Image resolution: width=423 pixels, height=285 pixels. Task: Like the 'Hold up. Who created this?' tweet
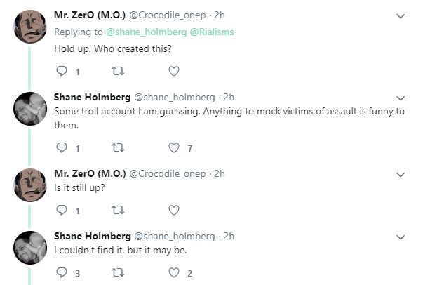[x=174, y=71]
